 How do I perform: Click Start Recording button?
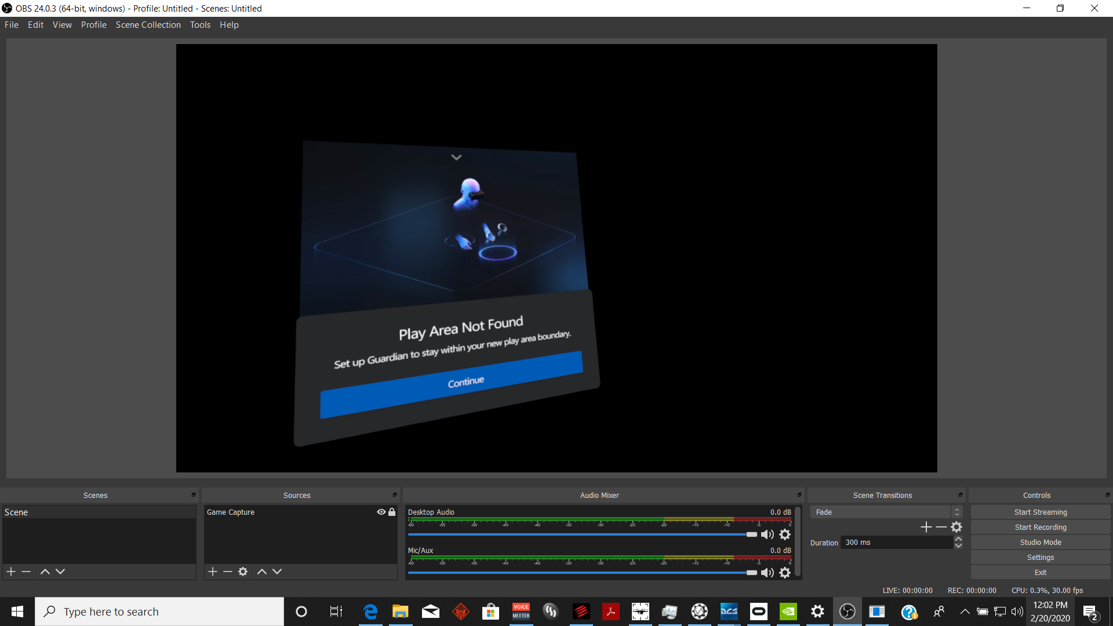[1041, 527]
